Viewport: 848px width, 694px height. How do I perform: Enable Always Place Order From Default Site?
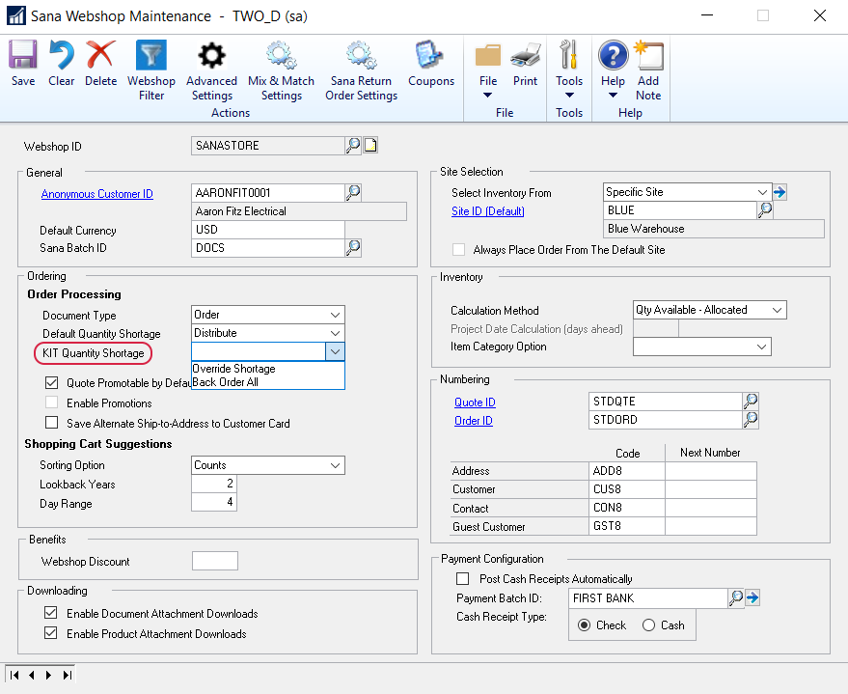coord(459,250)
